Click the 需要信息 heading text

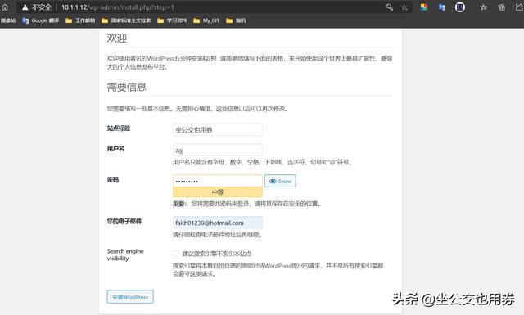pos(127,88)
